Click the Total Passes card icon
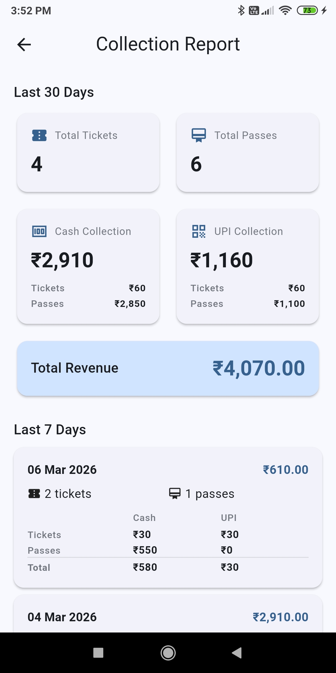This screenshot has width=336, height=673. pos(199,135)
